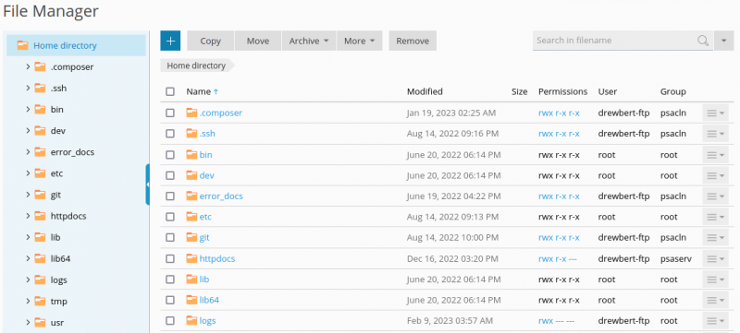The height and width of the screenshot is (333, 740).
Task: Edit permissions rwx --- --- for logs
Action: click(556, 321)
